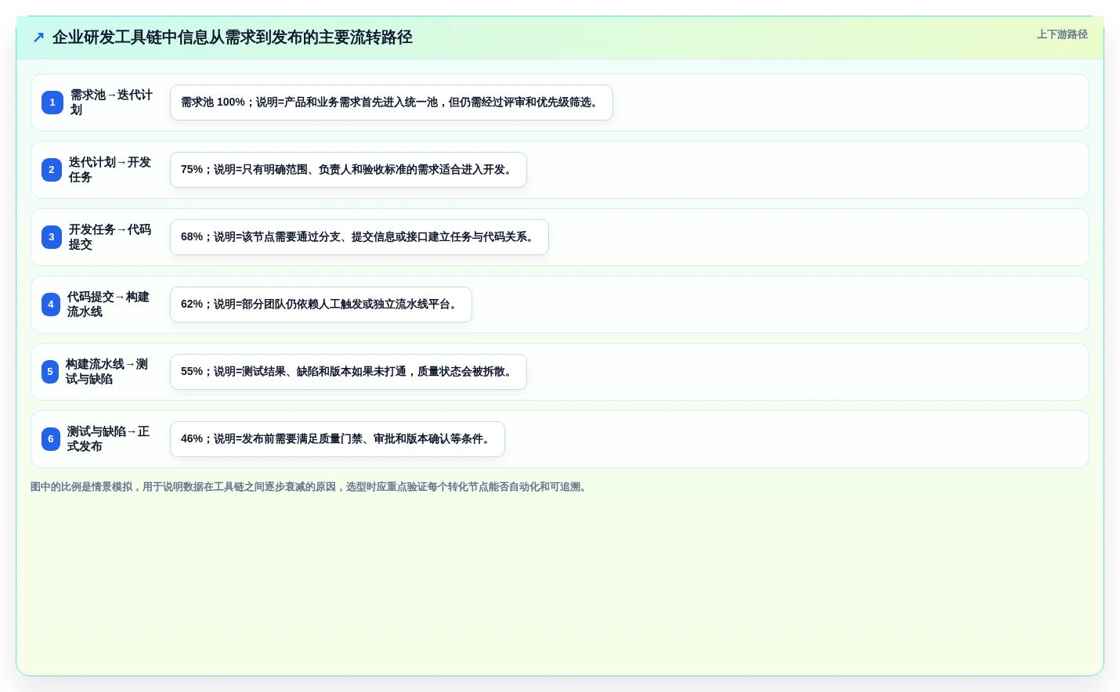
Task: Click the 62% description box
Action: tap(321, 305)
